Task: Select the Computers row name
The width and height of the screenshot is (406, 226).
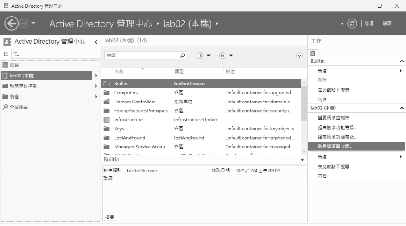Action: [x=126, y=93]
